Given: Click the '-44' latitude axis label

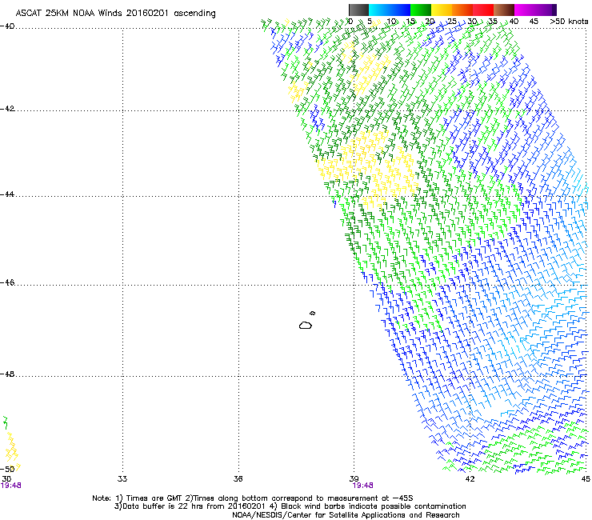Looking at the screenshot, I should (7, 194).
